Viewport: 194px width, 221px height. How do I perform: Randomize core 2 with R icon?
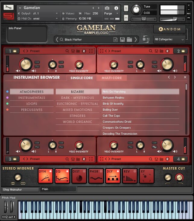167,51
